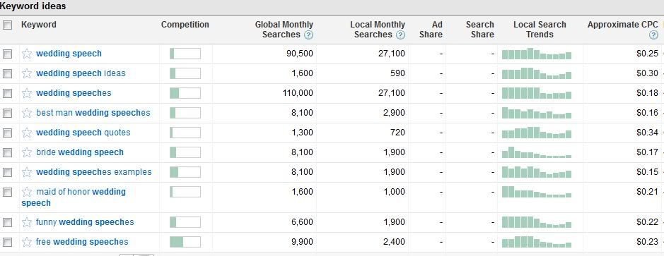Star the 'free wedding speeches' keyword
The image size is (664, 256).
[x=27, y=242]
